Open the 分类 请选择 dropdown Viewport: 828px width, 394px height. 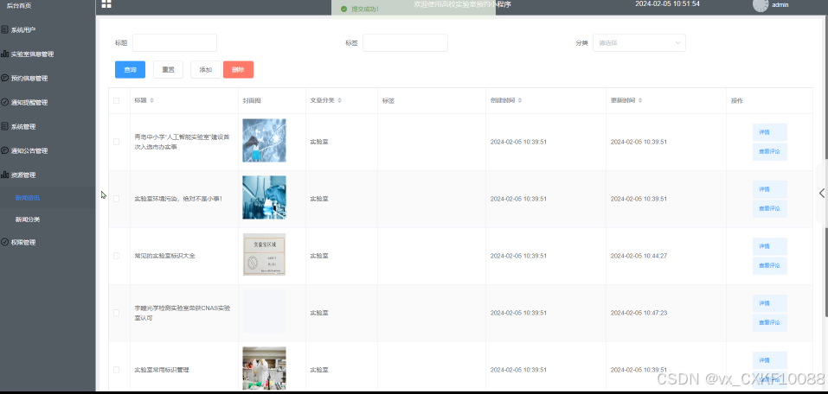[639, 42]
